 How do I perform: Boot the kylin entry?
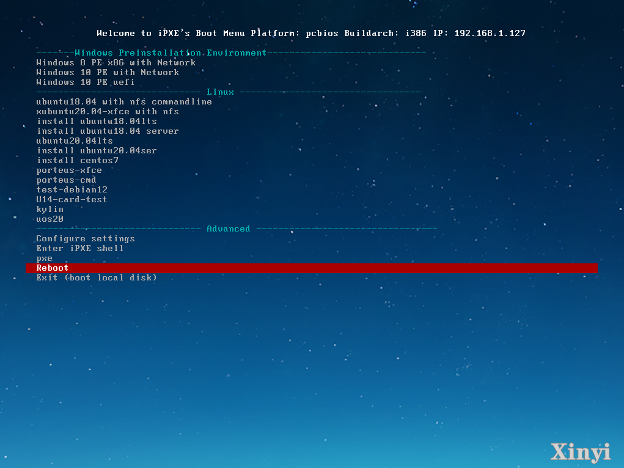click(50, 210)
